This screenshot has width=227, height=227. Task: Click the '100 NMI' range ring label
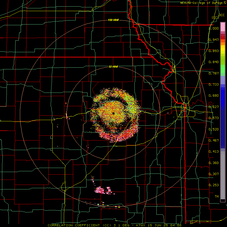click(x=113, y=20)
